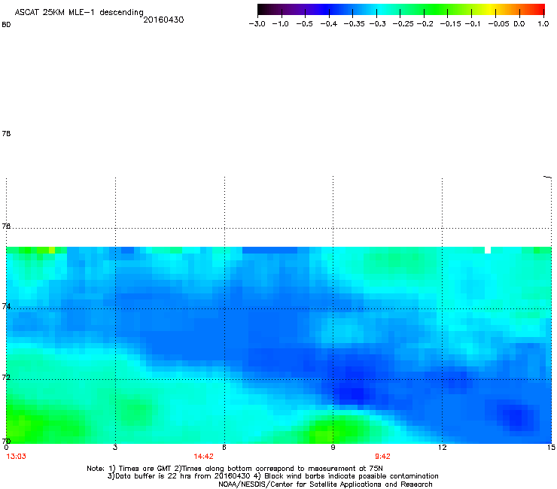Click the -0.5 color bar label
The width and height of the screenshot is (557, 489).
(304, 24)
